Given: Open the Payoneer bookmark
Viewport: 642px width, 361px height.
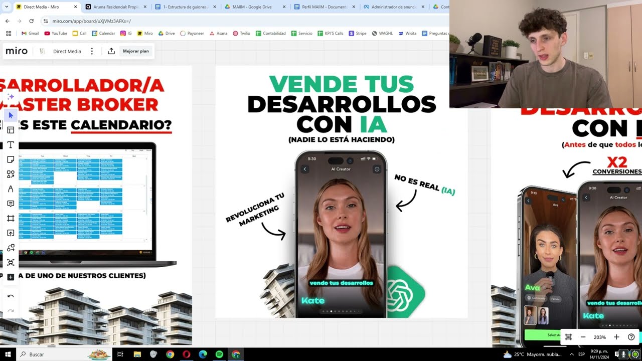Looking at the screenshot, I should pos(192,34).
